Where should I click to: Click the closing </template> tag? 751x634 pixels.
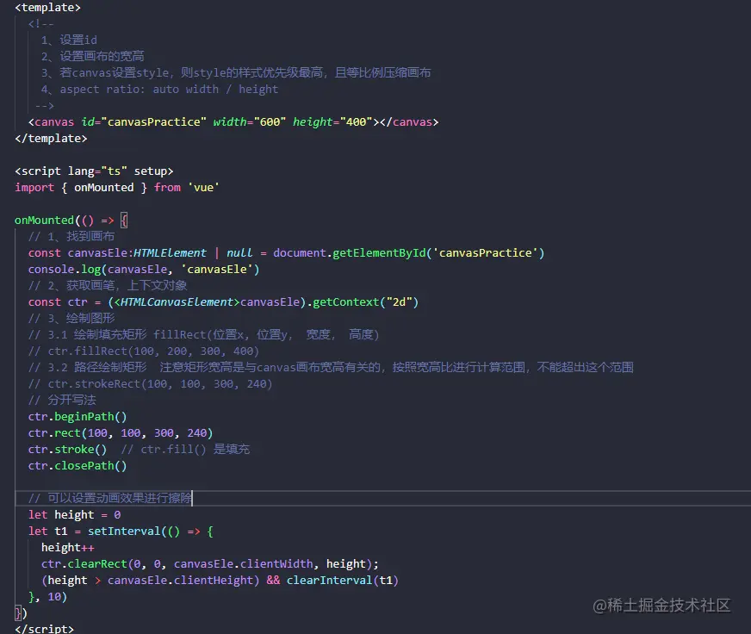51,139
